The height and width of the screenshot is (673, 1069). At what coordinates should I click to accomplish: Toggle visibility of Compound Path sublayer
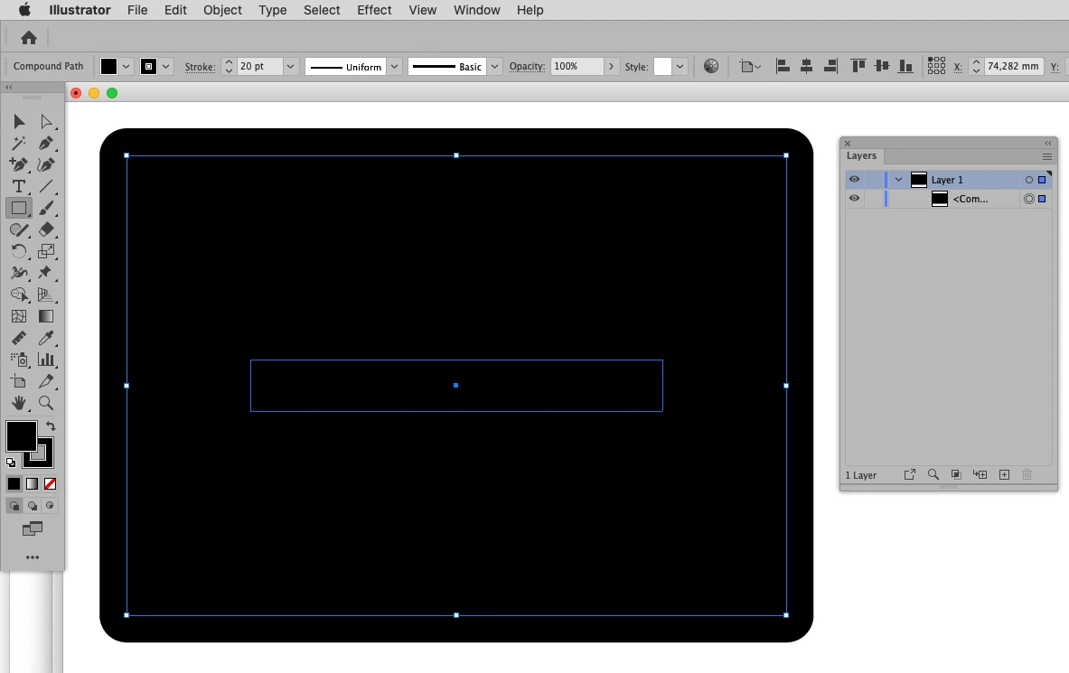(854, 199)
